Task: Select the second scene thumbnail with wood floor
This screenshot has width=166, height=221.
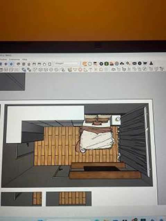Action: pos(69,199)
